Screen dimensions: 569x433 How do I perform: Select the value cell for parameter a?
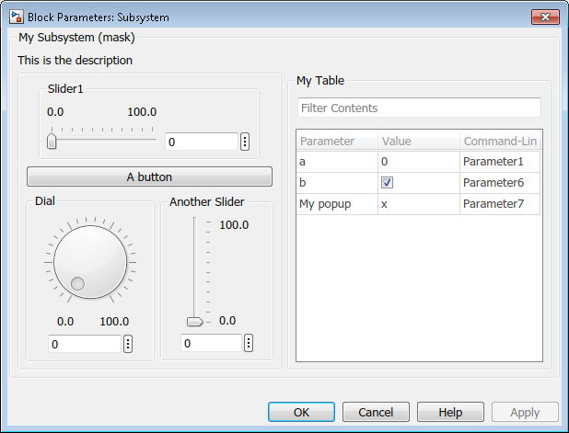pyautogui.click(x=417, y=161)
